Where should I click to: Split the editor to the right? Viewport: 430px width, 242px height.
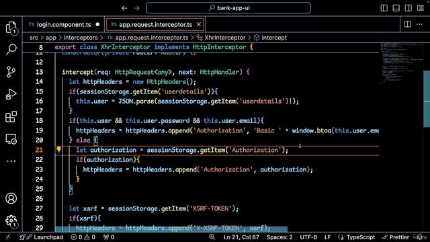pos(408,24)
